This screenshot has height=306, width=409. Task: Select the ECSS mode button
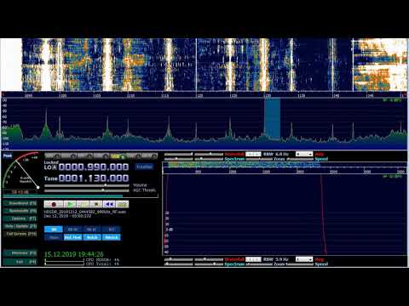pos(69,156)
